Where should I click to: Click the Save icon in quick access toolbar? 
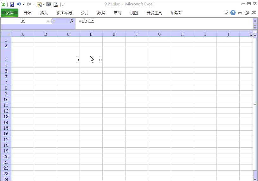(12, 4)
